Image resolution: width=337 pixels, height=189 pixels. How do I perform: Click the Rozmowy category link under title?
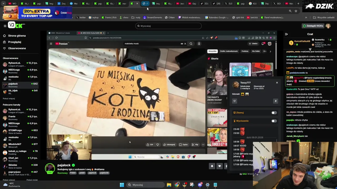[62, 173]
